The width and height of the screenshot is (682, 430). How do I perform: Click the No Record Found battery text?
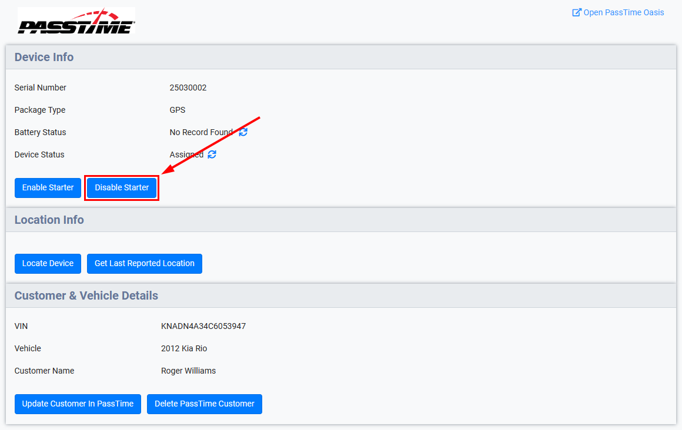202,132
